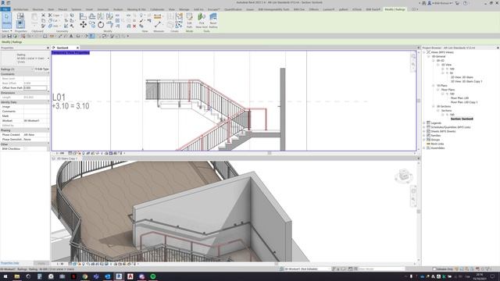
Task: Open Spotify from the taskbar
Action: [x=153, y=276]
